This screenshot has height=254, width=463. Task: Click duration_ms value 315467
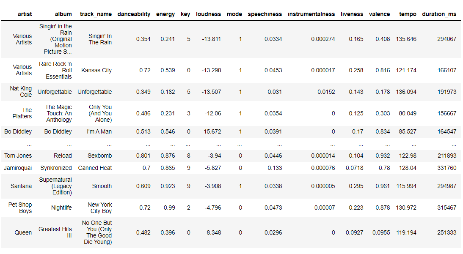coord(447,208)
